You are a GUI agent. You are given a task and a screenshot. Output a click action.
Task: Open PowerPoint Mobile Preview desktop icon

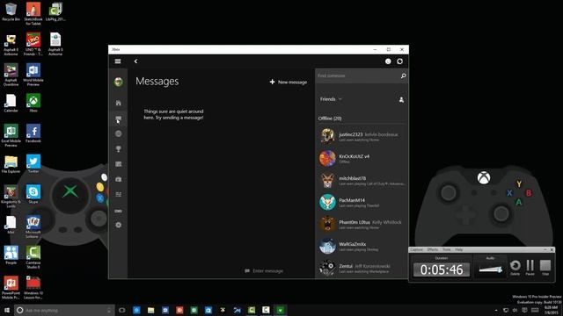click(11, 288)
